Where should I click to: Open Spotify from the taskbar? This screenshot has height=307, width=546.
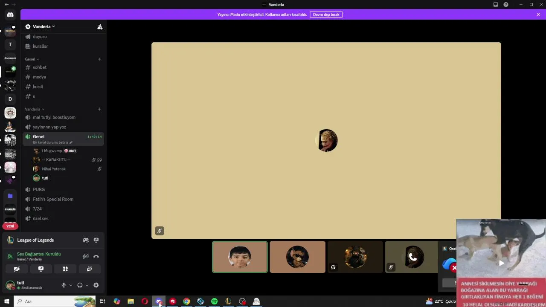point(214,301)
